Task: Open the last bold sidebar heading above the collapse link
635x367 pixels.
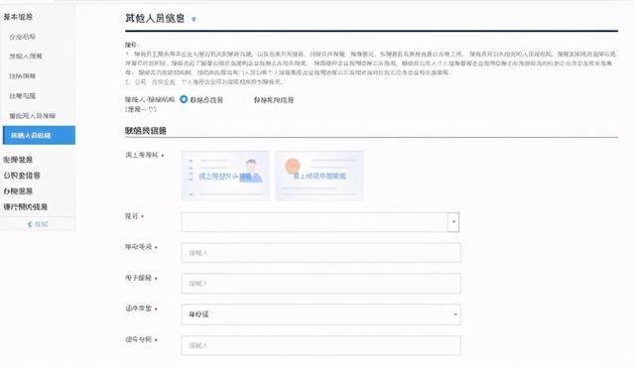Action: point(26,206)
